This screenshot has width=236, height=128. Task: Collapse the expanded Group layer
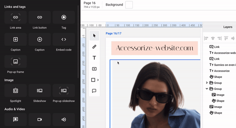click(x=207, y=89)
